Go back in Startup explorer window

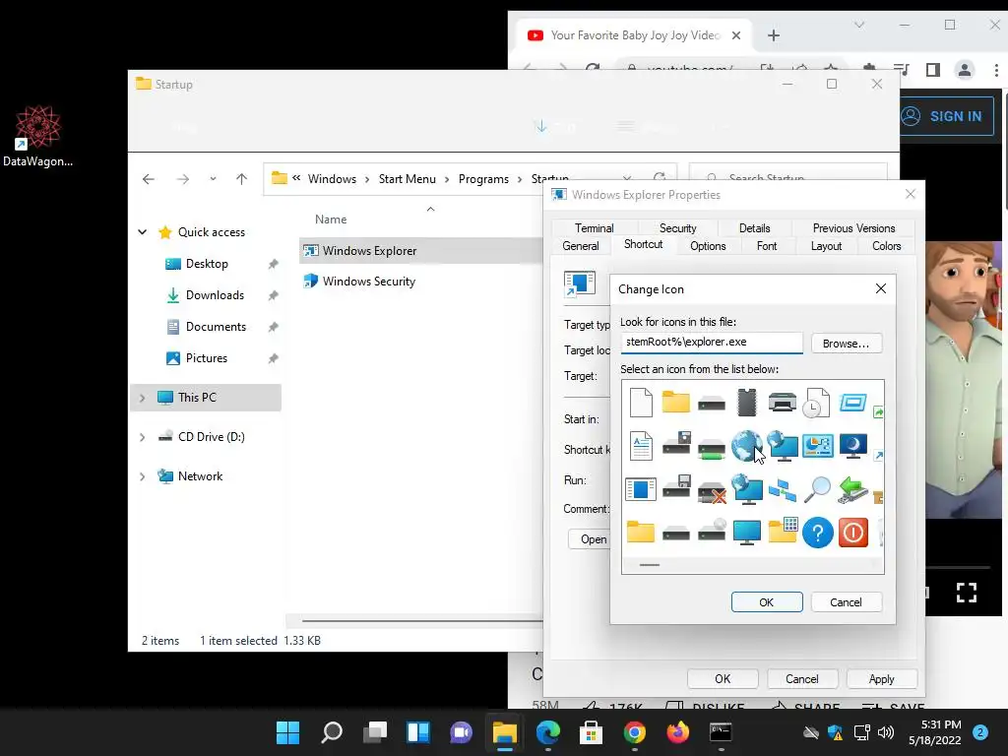click(149, 179)
